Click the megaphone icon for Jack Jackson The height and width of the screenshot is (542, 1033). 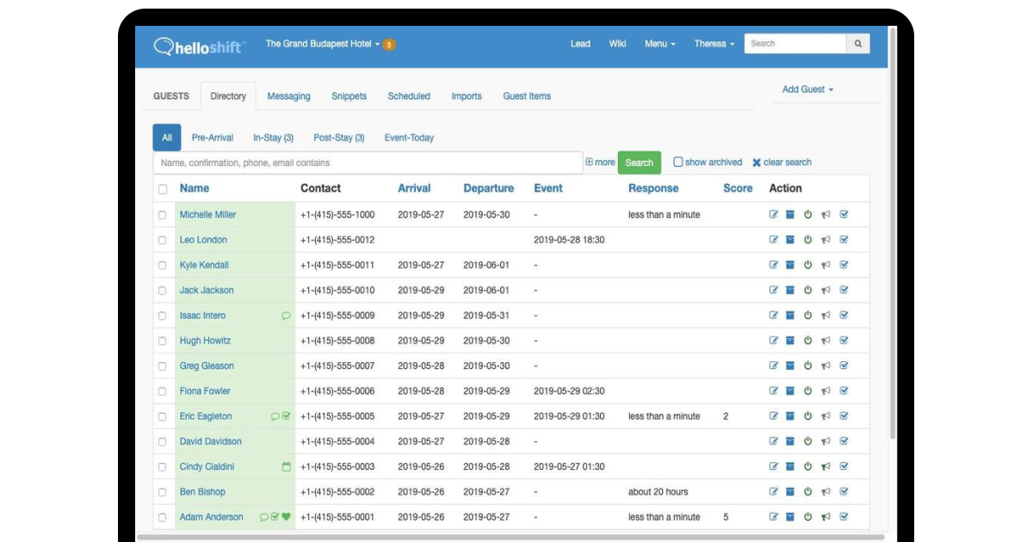coord(826,290)
